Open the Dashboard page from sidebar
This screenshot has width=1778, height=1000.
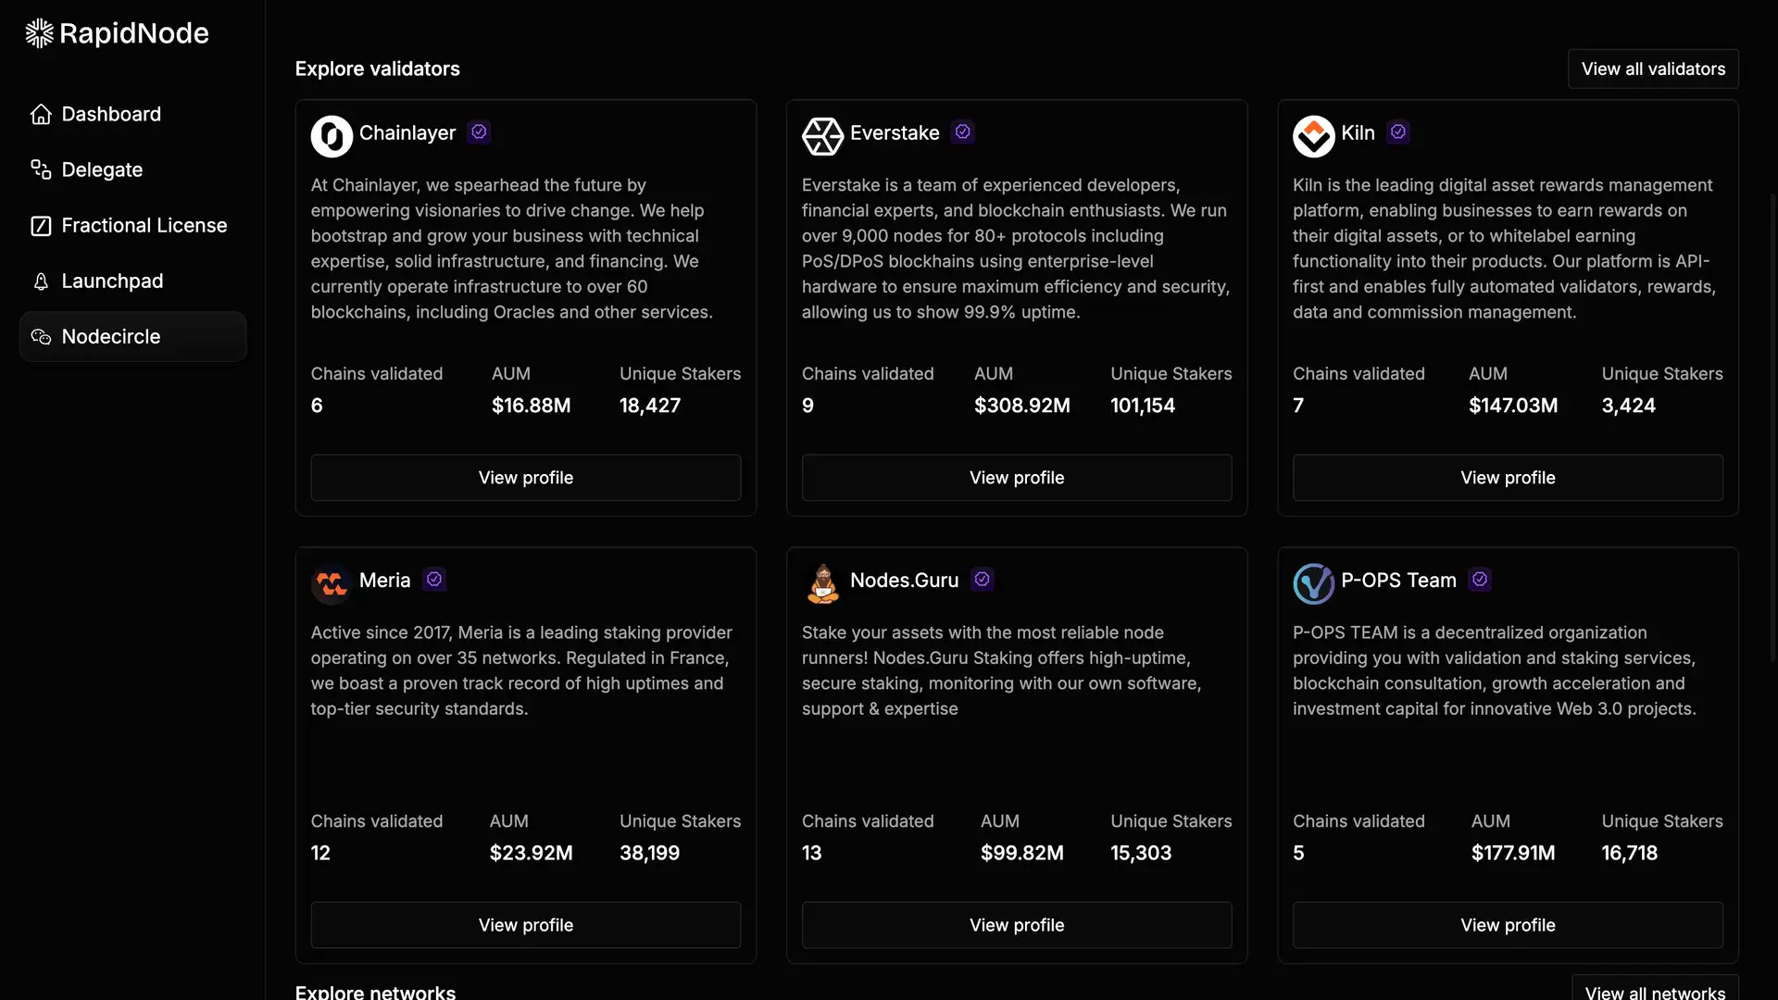click(x=110, y=114)
